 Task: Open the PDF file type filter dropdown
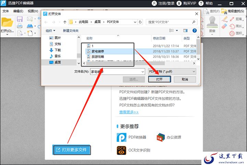[194, 72]
